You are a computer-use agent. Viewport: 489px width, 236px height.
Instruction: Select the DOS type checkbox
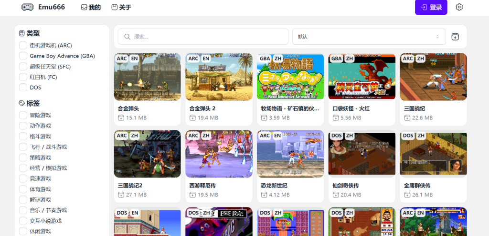[x=23, y=88]
